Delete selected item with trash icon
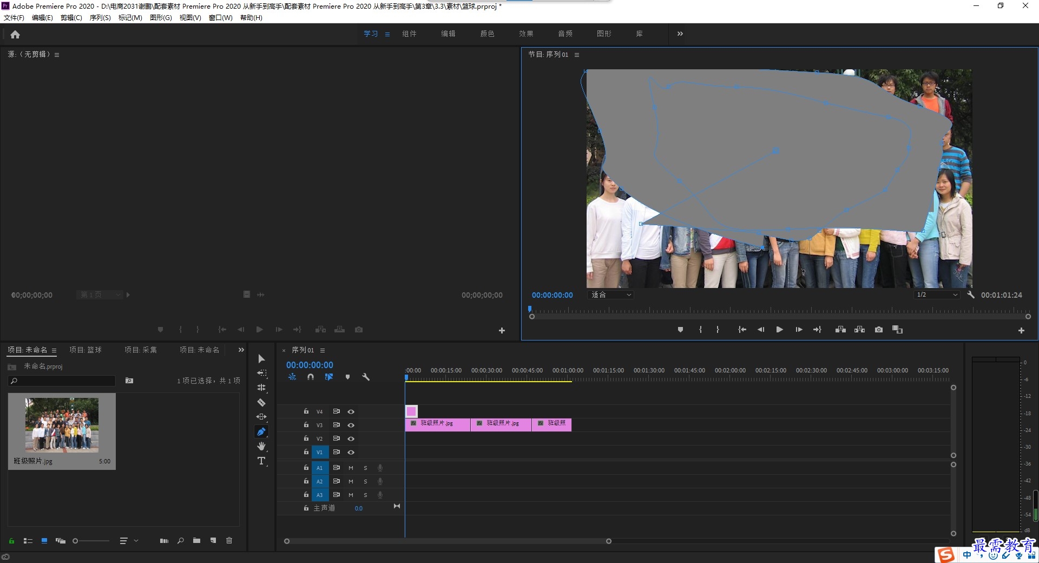 [x=229, y=540]
